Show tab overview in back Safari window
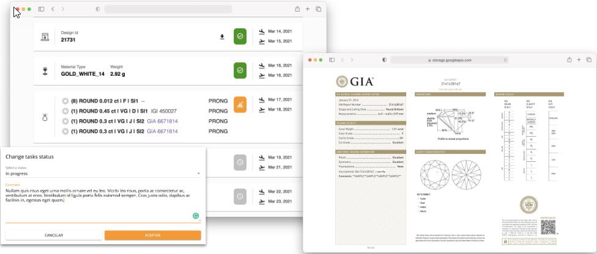Image resolution: width=597 pixels, height=254 pixels. (x=318, y=9)
